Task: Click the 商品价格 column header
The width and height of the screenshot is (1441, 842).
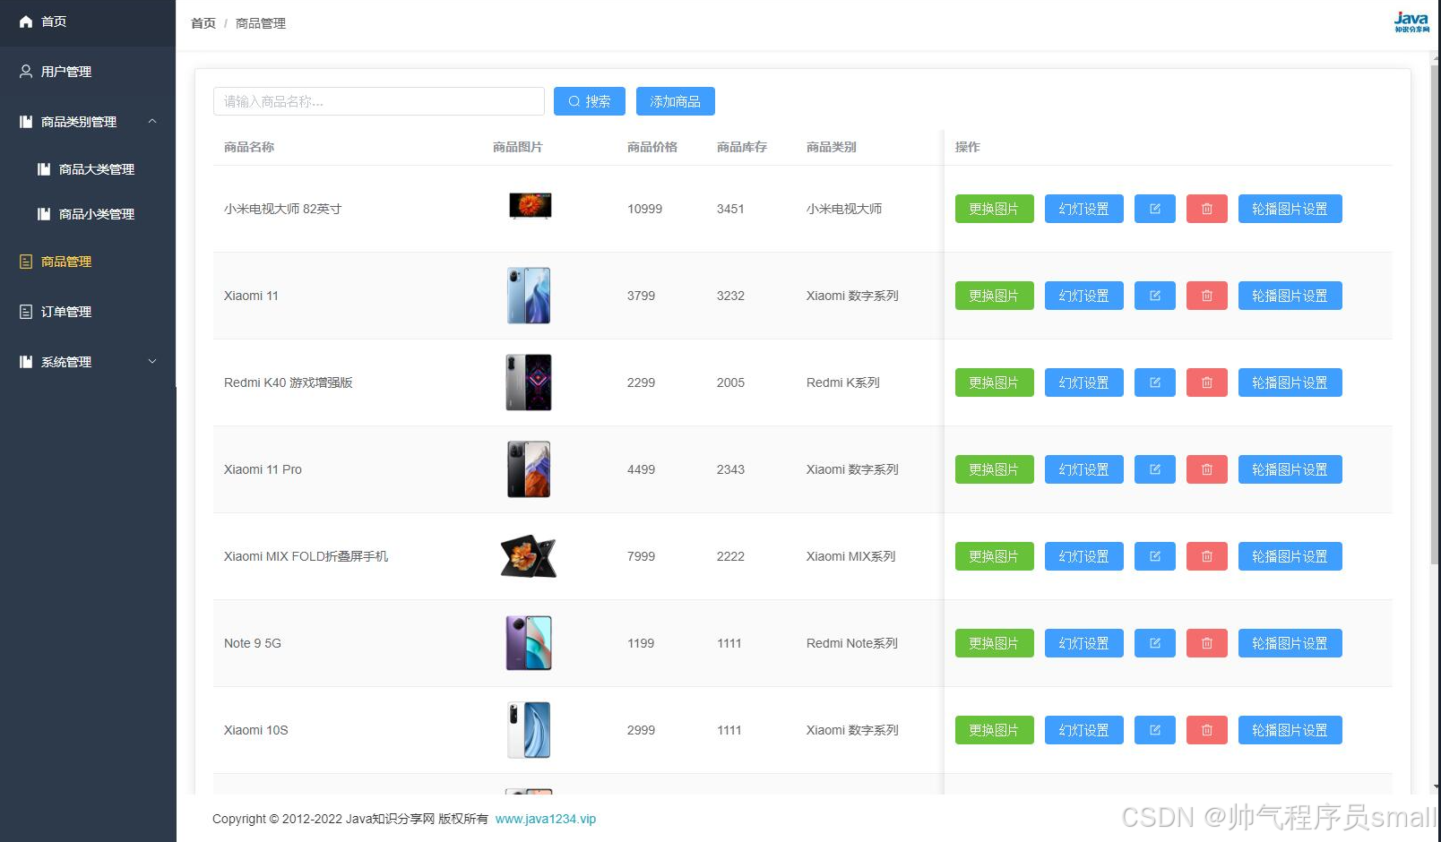Action: click(652, 147)
